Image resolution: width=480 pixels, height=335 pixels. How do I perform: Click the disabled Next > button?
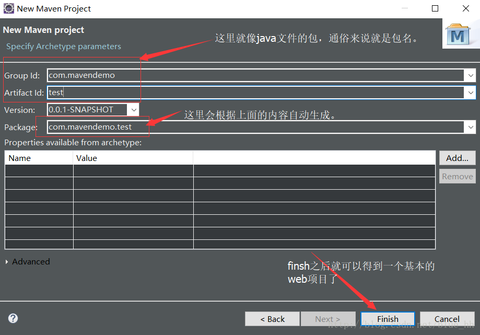[x=328, y=319]
